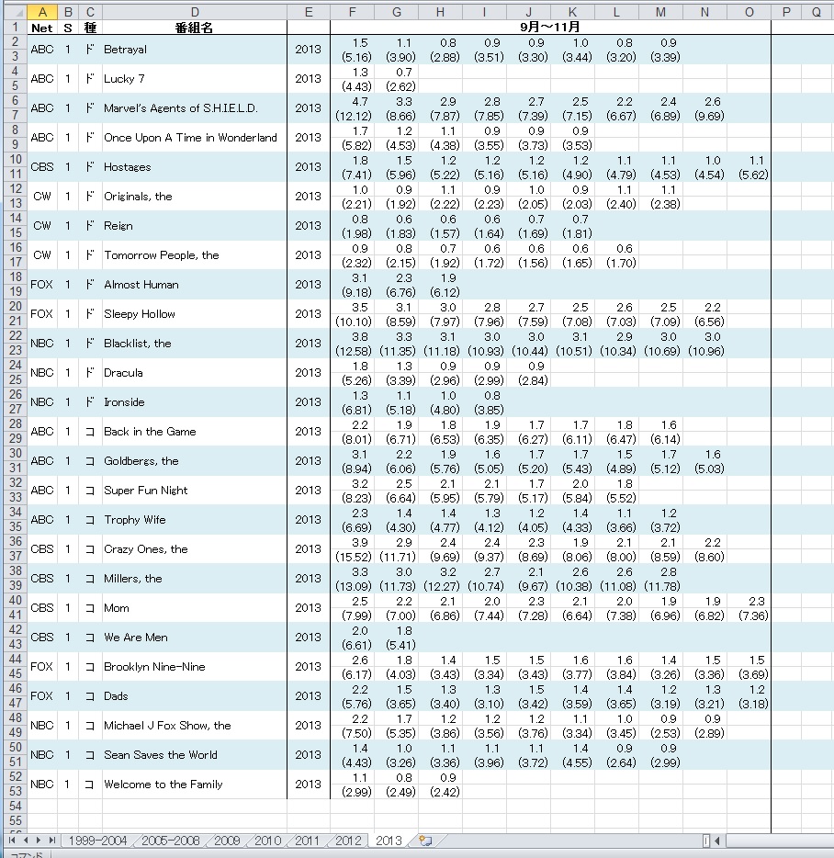The width and height of the screenshot is (834, 858).
Task: Click the '9月～11月' merged header cell
Action: [x=550, y=28]
